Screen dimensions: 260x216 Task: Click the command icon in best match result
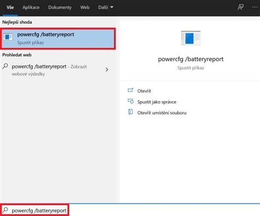[x=8, y=37]
